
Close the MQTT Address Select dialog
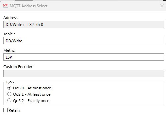tap(162, 6)
